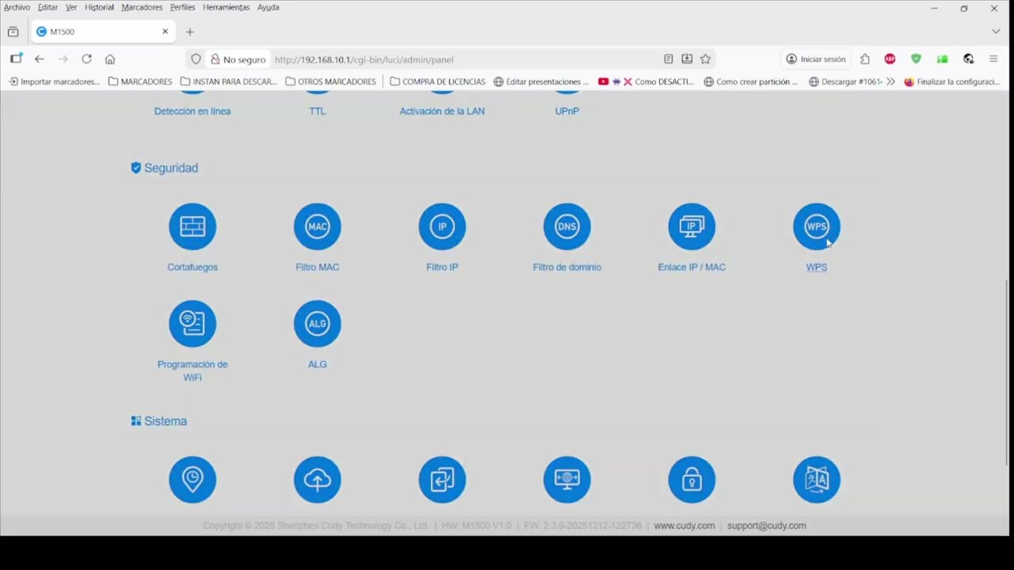Open the Programación de WiFi icon

(x=193, y=323)
